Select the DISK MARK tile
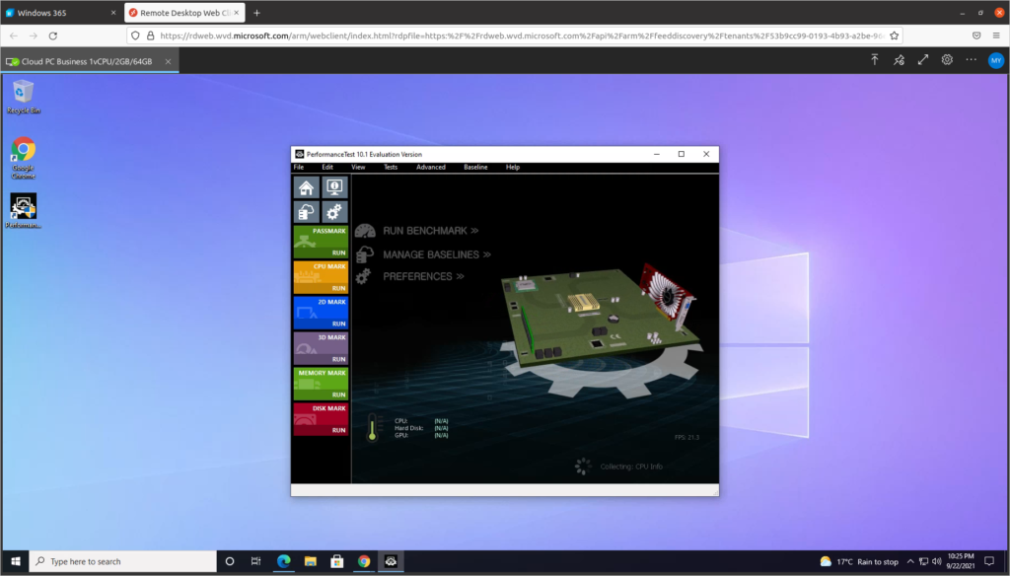This screenshot has width=1010, height=576. (321, 419)
